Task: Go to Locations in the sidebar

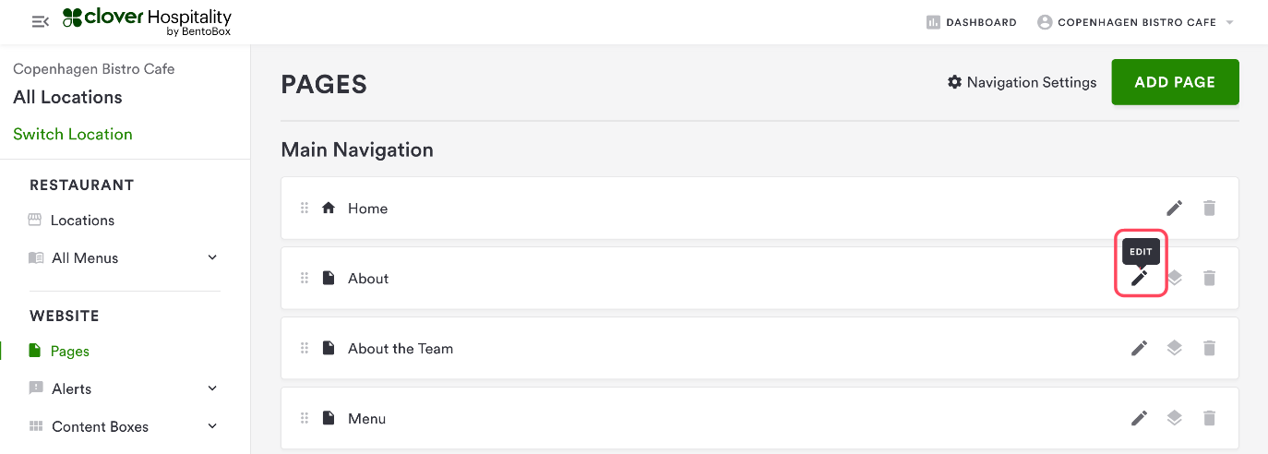Action: pos(82,221)
